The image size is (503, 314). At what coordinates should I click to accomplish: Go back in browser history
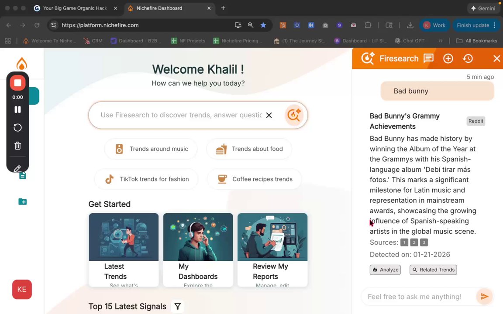(x=9, y=25)
